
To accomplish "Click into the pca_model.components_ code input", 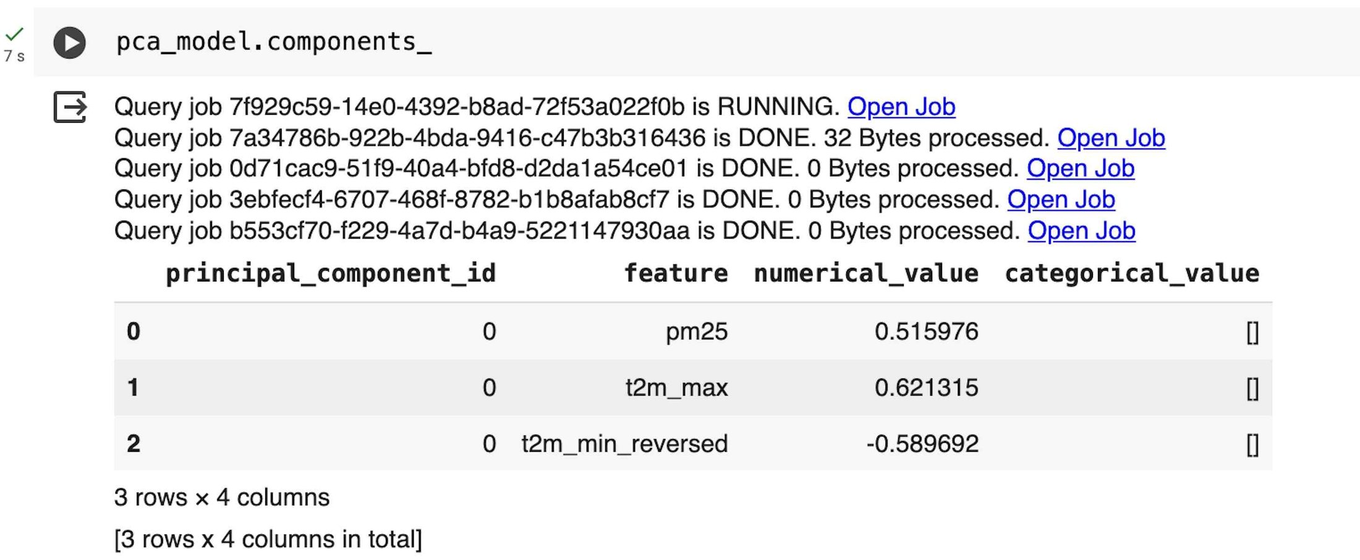I will (274, 41).
